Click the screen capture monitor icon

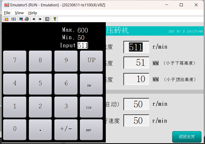pyautogui.click(x=21, y=19)
